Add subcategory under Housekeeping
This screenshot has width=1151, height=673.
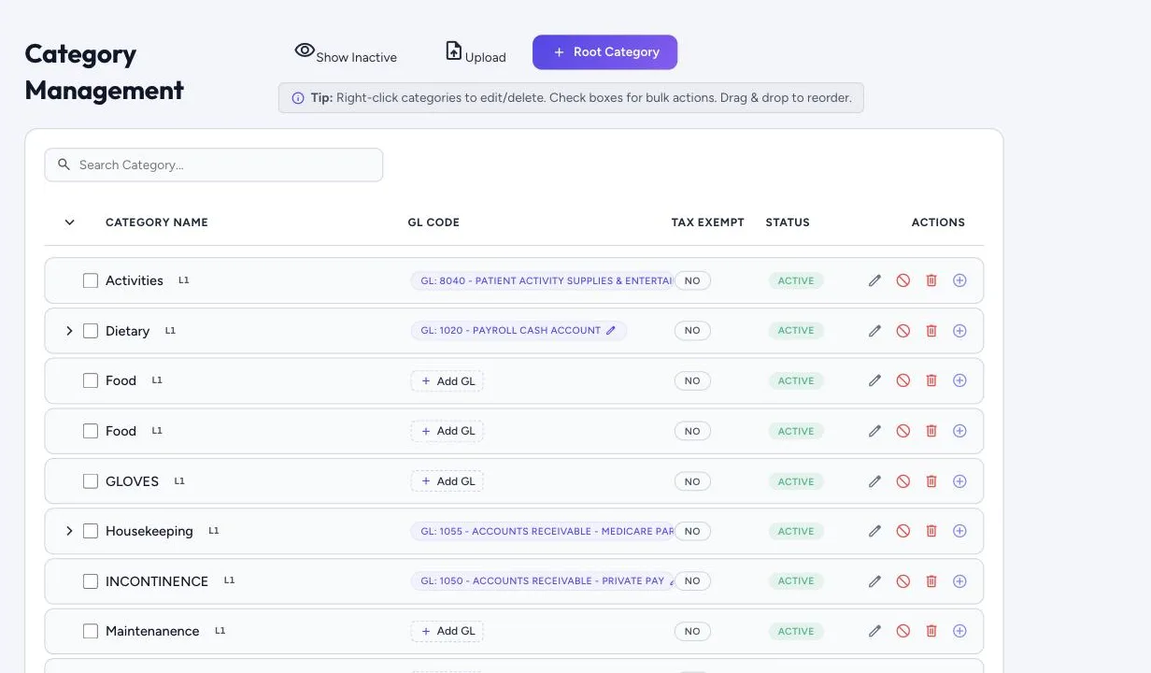(x=959, y=531)
